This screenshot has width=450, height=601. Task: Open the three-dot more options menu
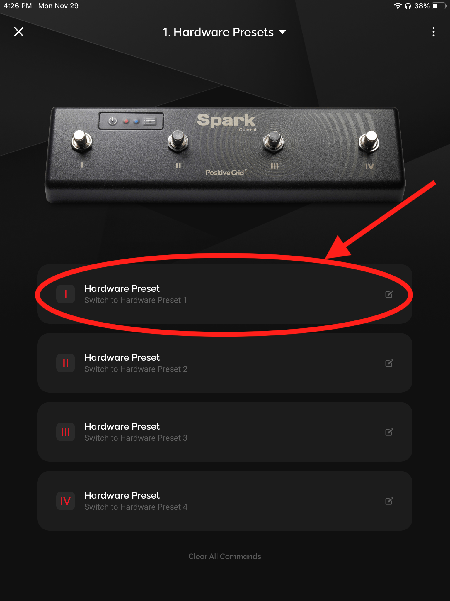point(434,32)
